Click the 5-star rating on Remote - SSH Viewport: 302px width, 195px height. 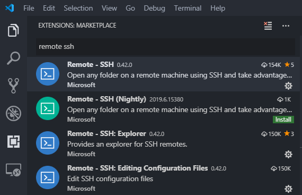click(289, 65)
